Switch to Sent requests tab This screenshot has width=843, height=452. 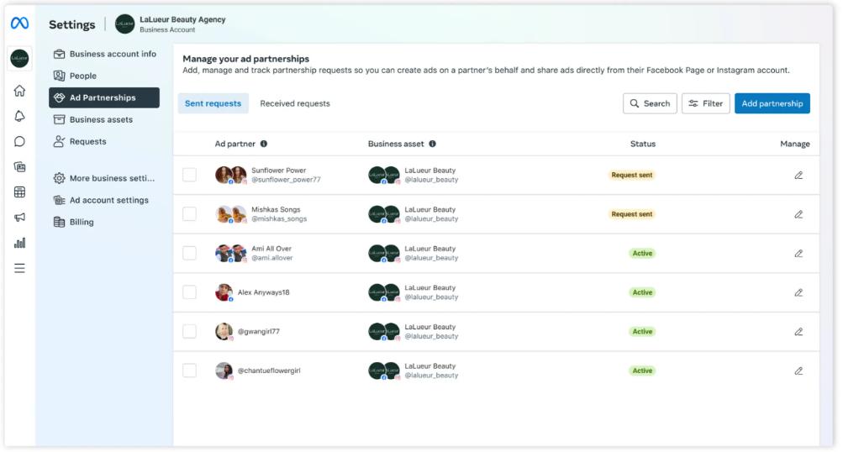[213, 103]
